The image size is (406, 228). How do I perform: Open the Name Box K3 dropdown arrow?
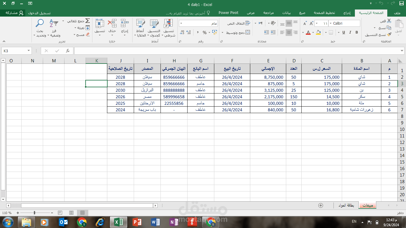(x=29, y=51)
